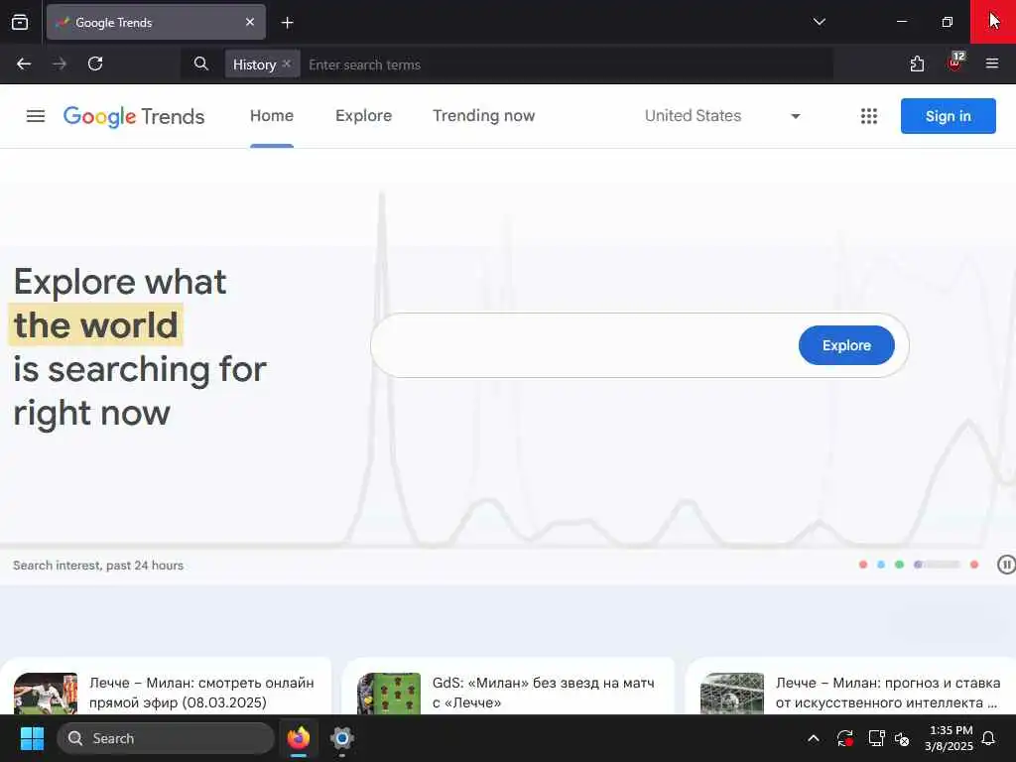The width and height of the screenshot is (1016, 762).
Task: Open the browser Extensions puzzle icon
Action: (917, 63)
